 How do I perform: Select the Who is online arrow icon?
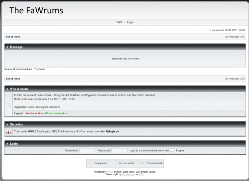(x=7, y=89)
